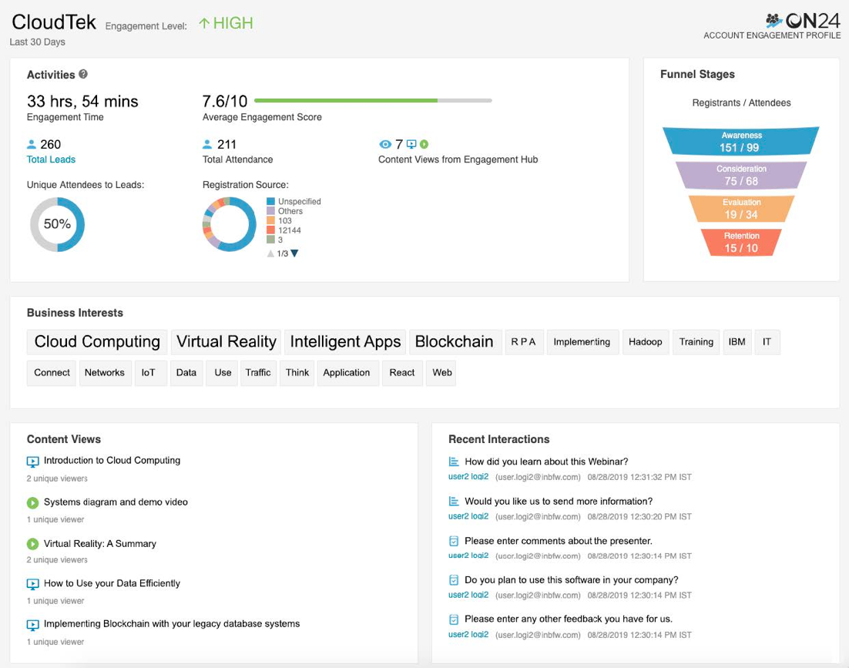Screen dimensions: 849x668
Task: Select the Intelligent Apps interest tag
Action: 345,341
